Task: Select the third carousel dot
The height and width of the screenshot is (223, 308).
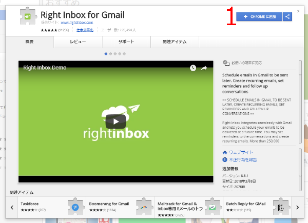Action: [115, 54]
